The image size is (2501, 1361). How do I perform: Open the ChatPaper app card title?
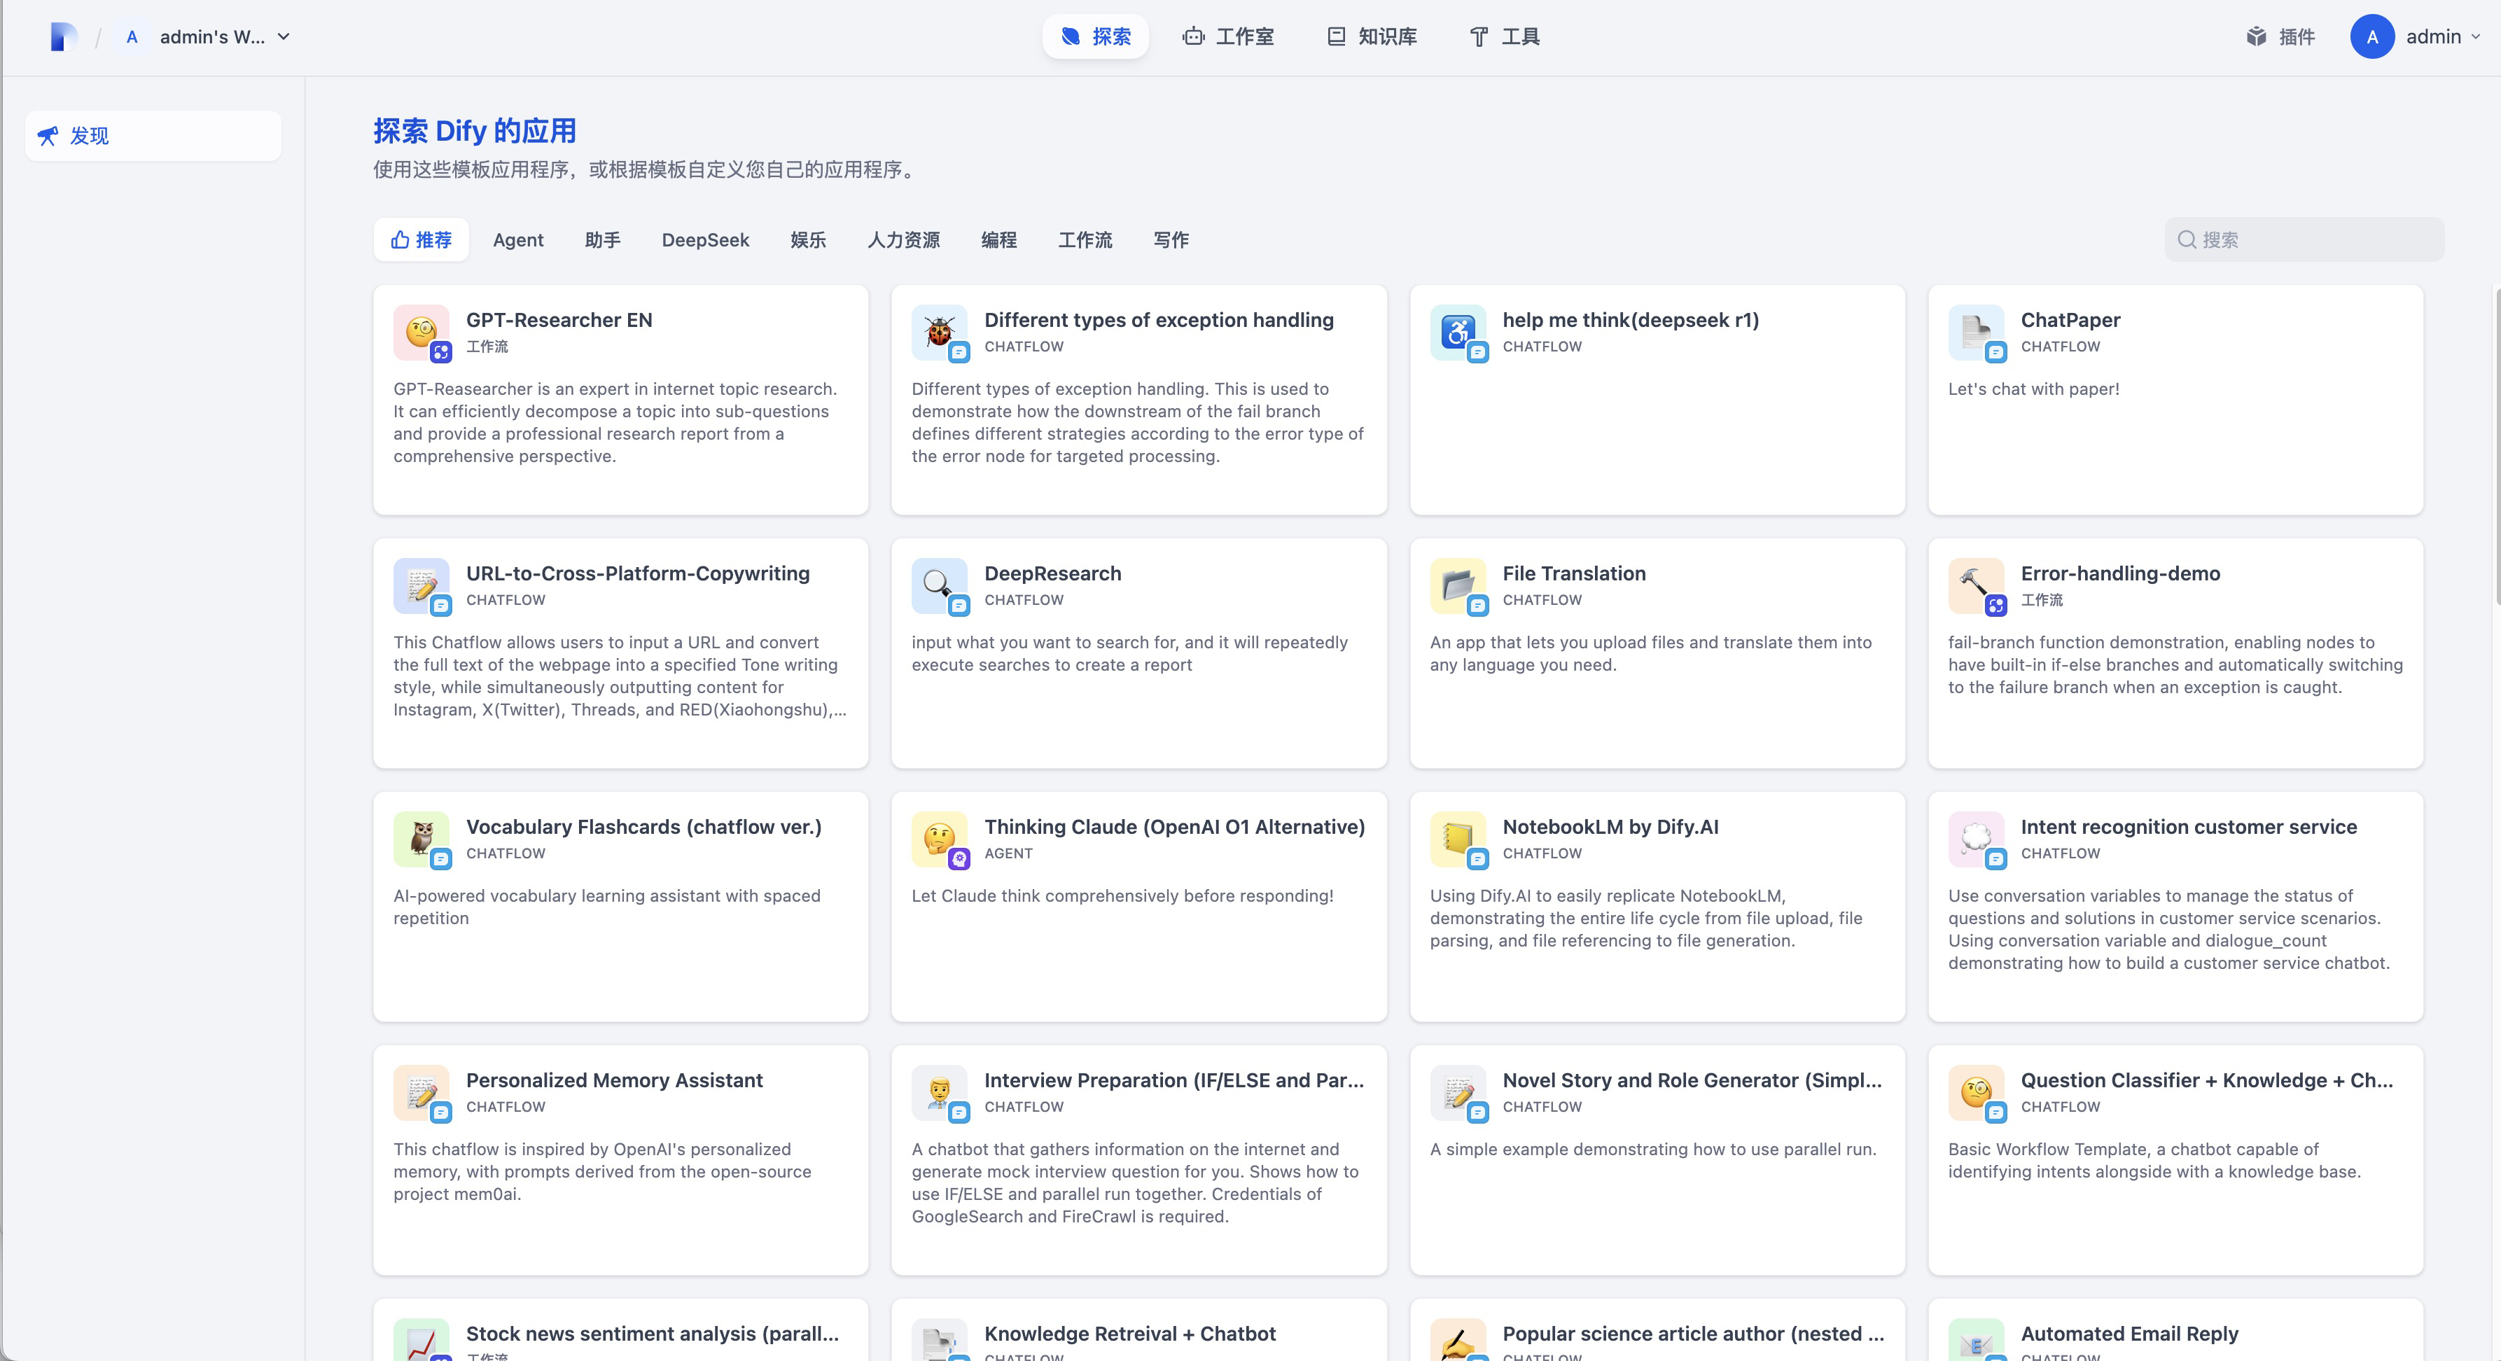[x=2070, y=321]
